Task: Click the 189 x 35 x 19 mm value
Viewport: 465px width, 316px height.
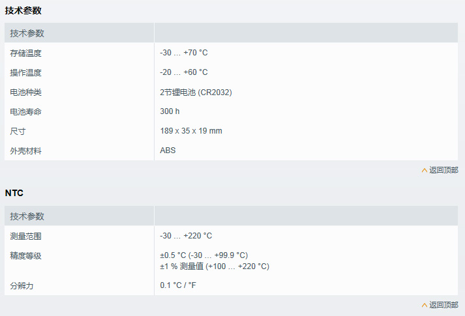Action: tap(191, 131)
